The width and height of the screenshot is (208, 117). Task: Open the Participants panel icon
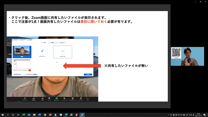click(x=34, y=98)
